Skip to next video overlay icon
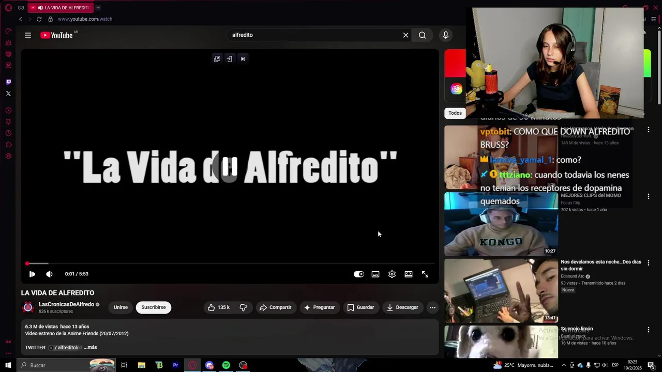Viewport: 662px width, 372px height. point(243,59)
